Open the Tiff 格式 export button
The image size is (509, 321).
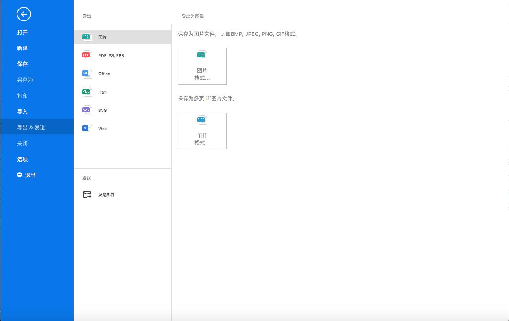pyautogui.click(x=202, y=131)
